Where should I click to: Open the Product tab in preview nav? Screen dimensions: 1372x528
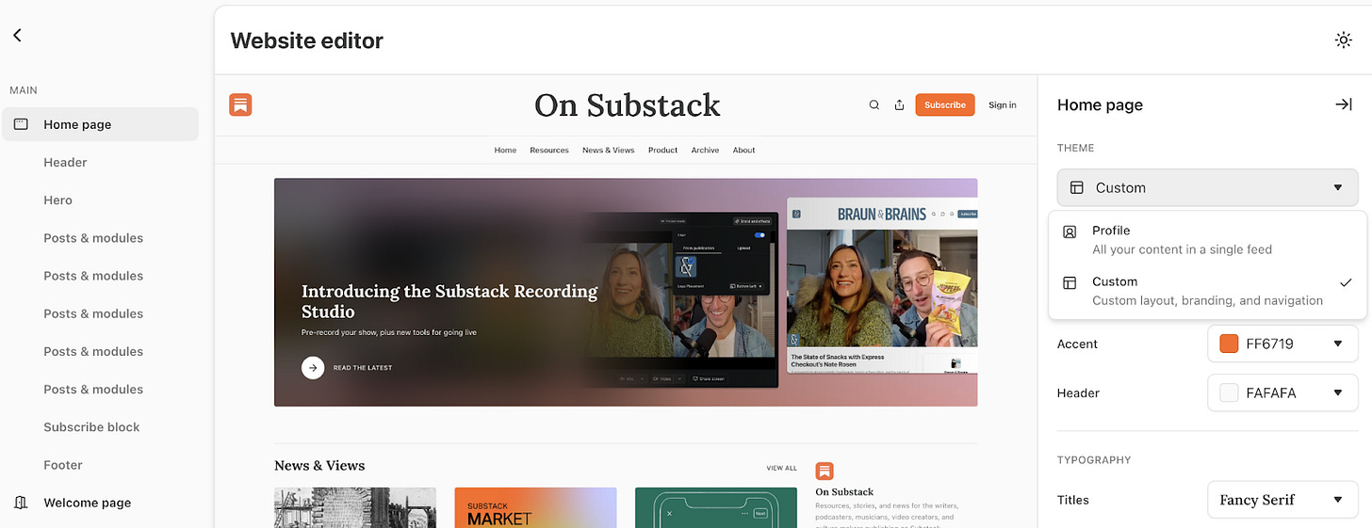(x=662, y=150)
